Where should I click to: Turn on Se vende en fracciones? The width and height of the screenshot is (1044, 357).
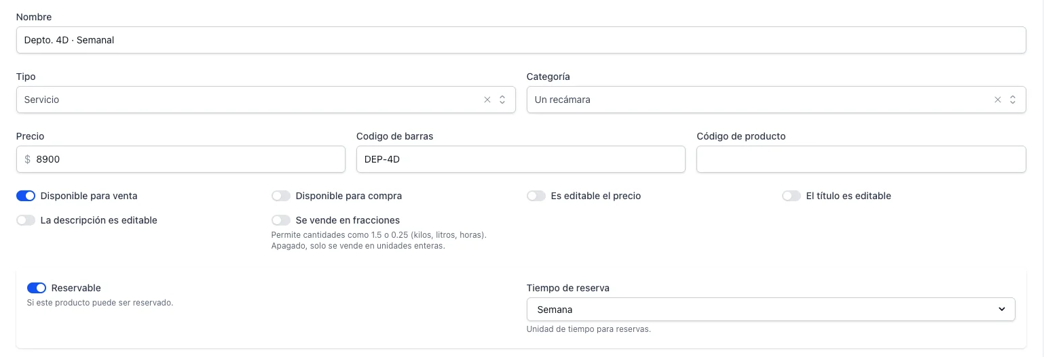click(x=281, y=220)
